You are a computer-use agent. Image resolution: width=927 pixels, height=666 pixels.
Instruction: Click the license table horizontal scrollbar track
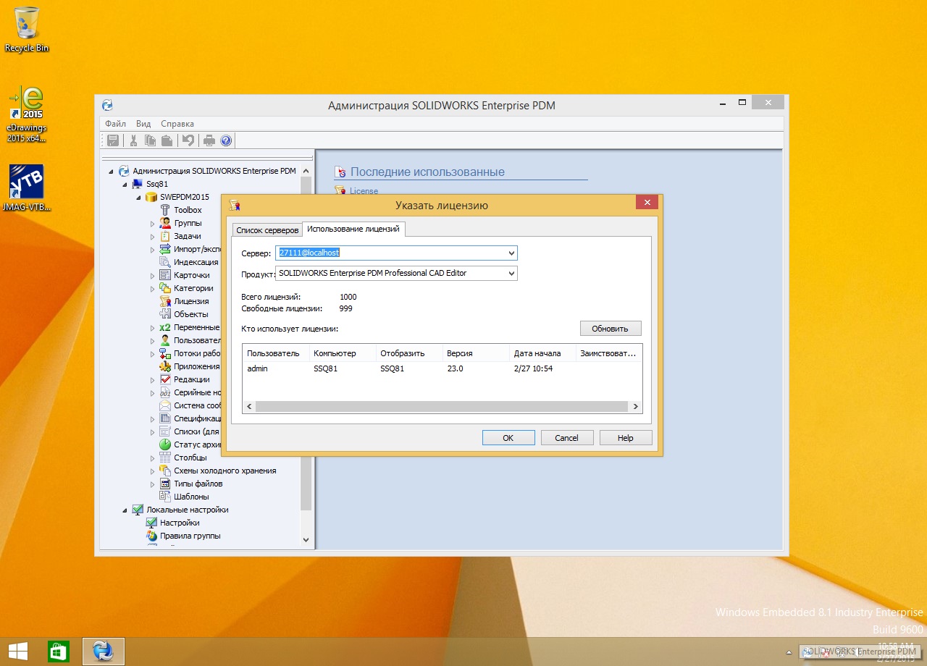(442, 407)
